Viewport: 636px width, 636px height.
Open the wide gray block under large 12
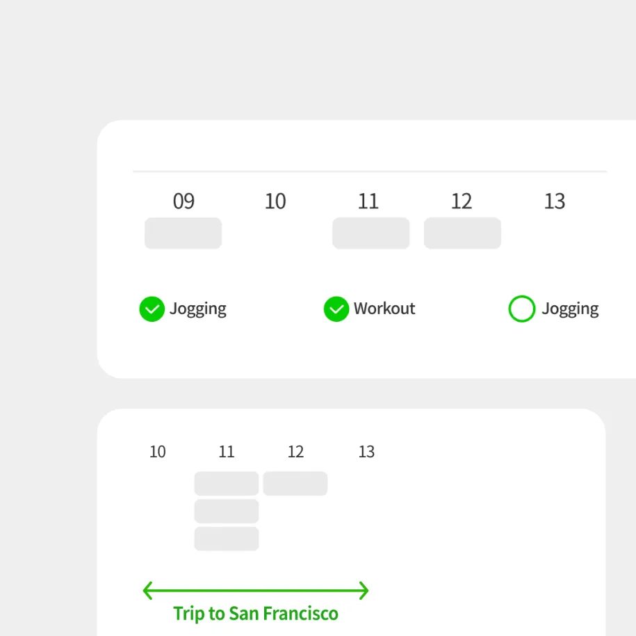[x=462, y=234]
